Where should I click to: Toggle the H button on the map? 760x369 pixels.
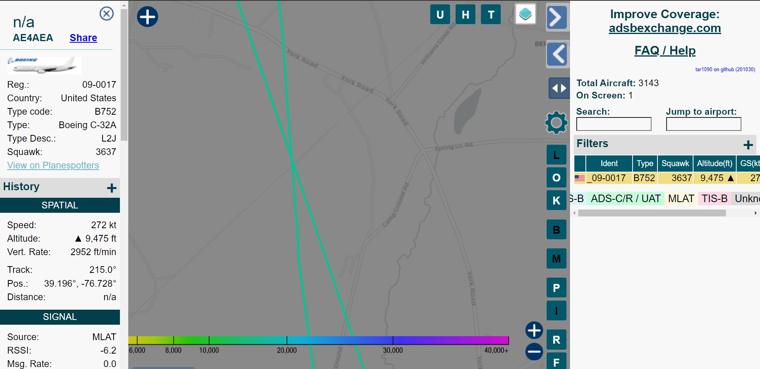[465, 15]
